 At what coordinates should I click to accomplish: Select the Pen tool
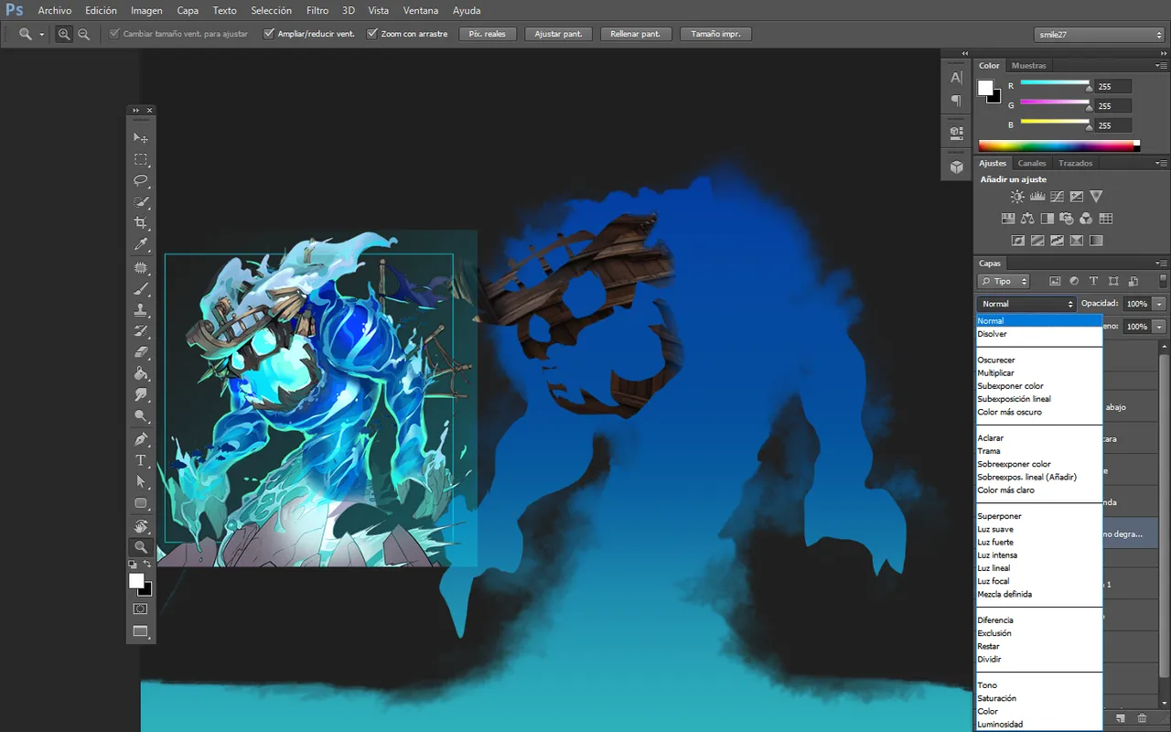(141, 439)
